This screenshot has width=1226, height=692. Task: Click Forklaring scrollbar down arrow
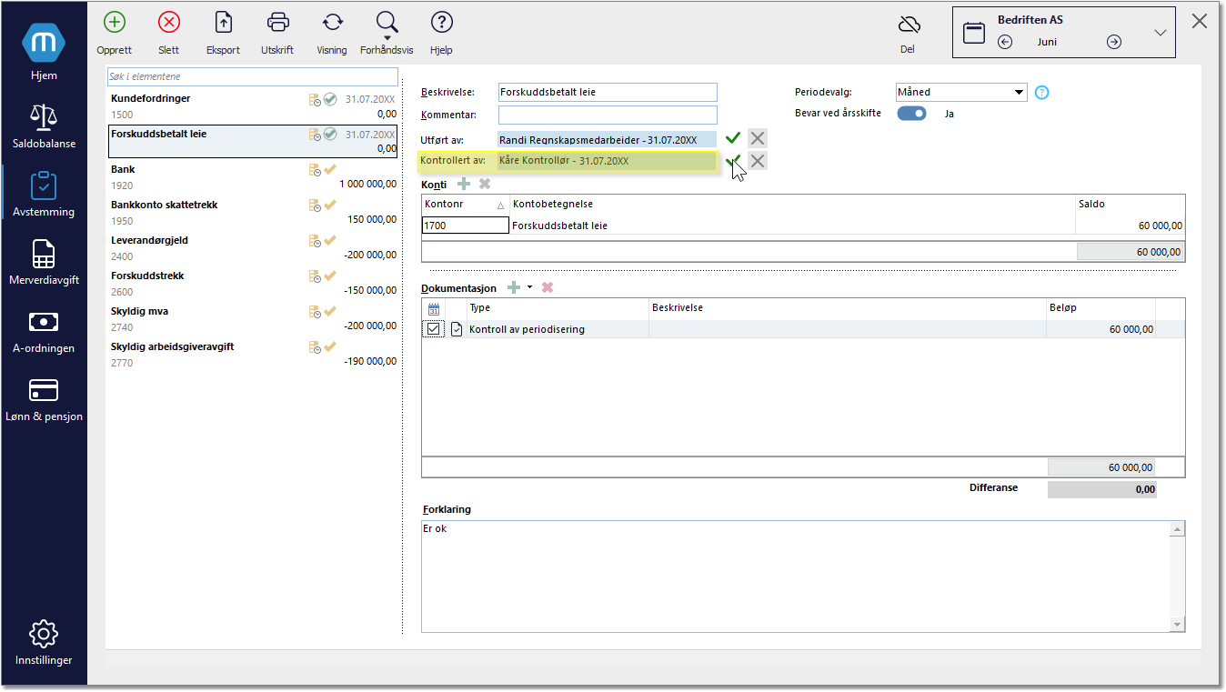coord(1178,624)
